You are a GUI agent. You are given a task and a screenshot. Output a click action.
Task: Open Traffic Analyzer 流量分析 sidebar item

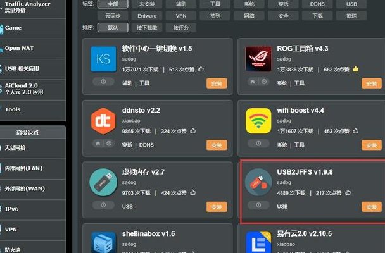[33, 8]
